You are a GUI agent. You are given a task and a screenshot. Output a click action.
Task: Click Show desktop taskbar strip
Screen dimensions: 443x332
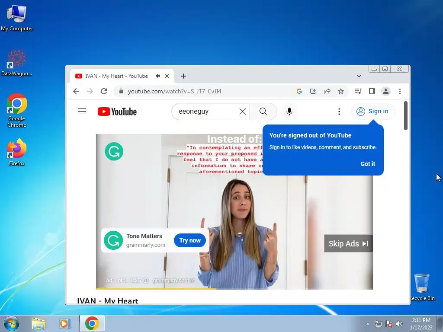coord(441,323)
